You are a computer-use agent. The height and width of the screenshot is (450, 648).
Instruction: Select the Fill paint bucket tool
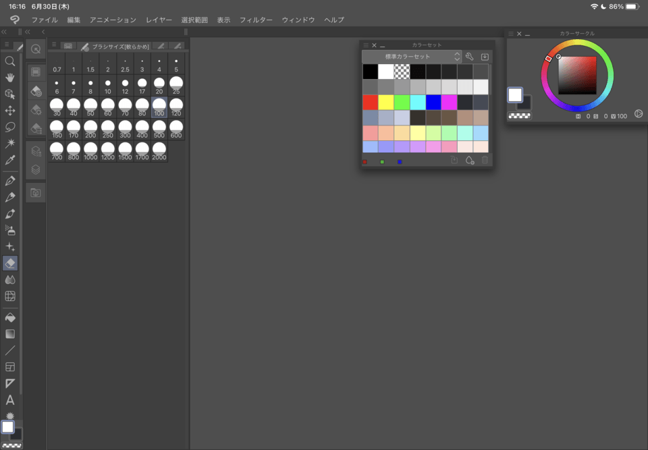pos(10,317)
